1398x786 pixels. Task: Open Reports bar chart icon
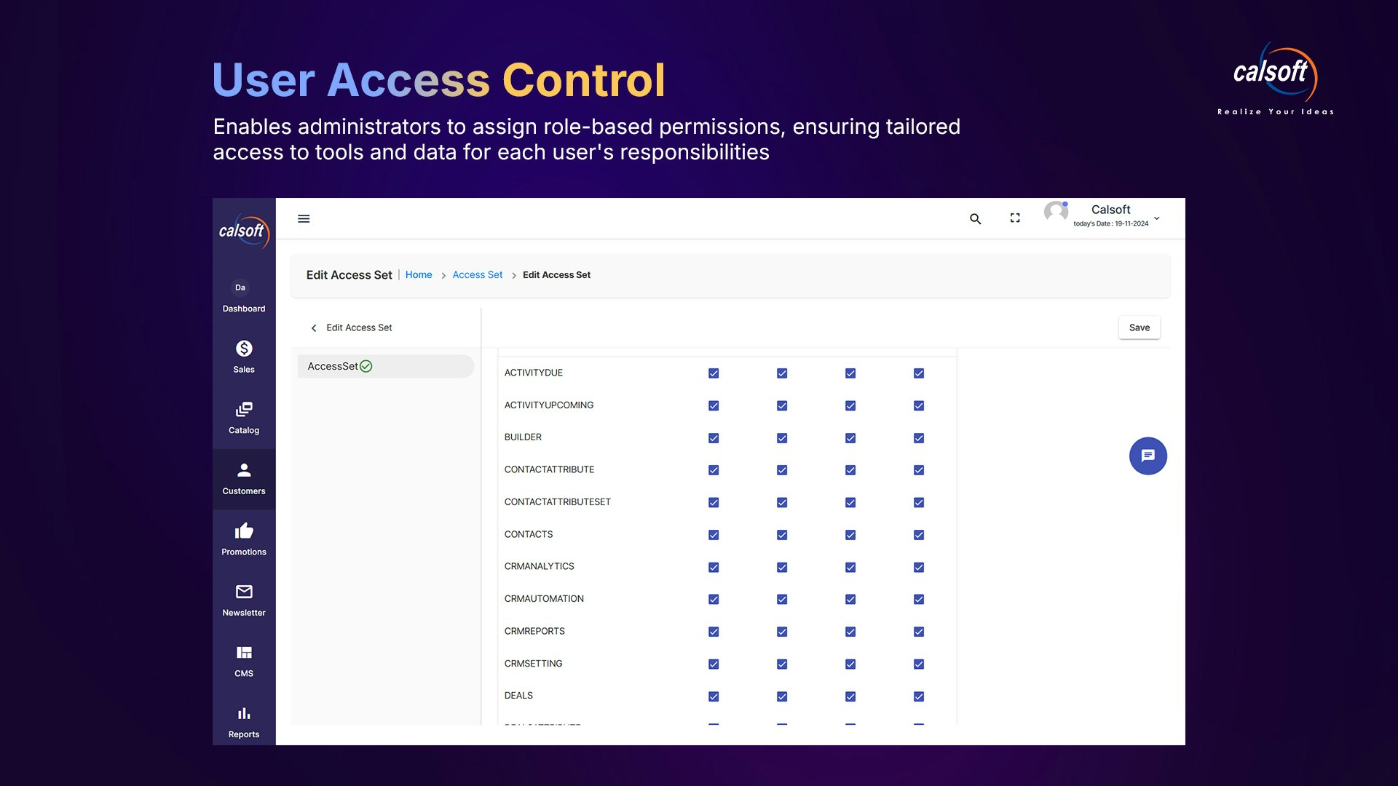(244, 713)
